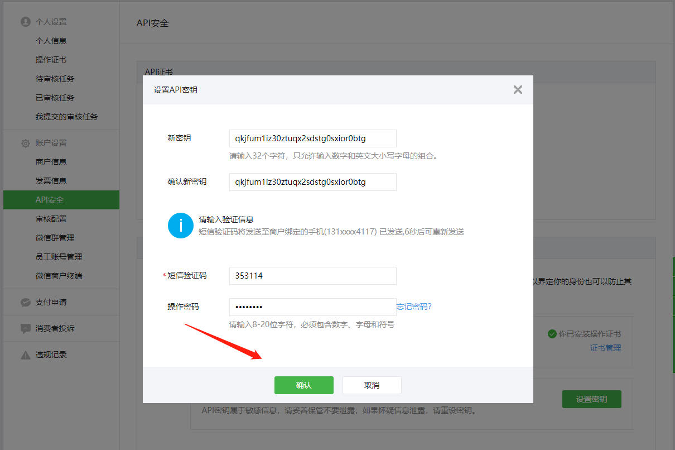This screenshot has width=675, height=450.
Task: Open 员工账号管理 in the sidebar
Action: click(59, 257)
